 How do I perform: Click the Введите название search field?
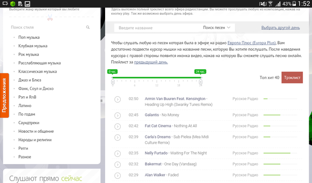(x=157, y=27)
